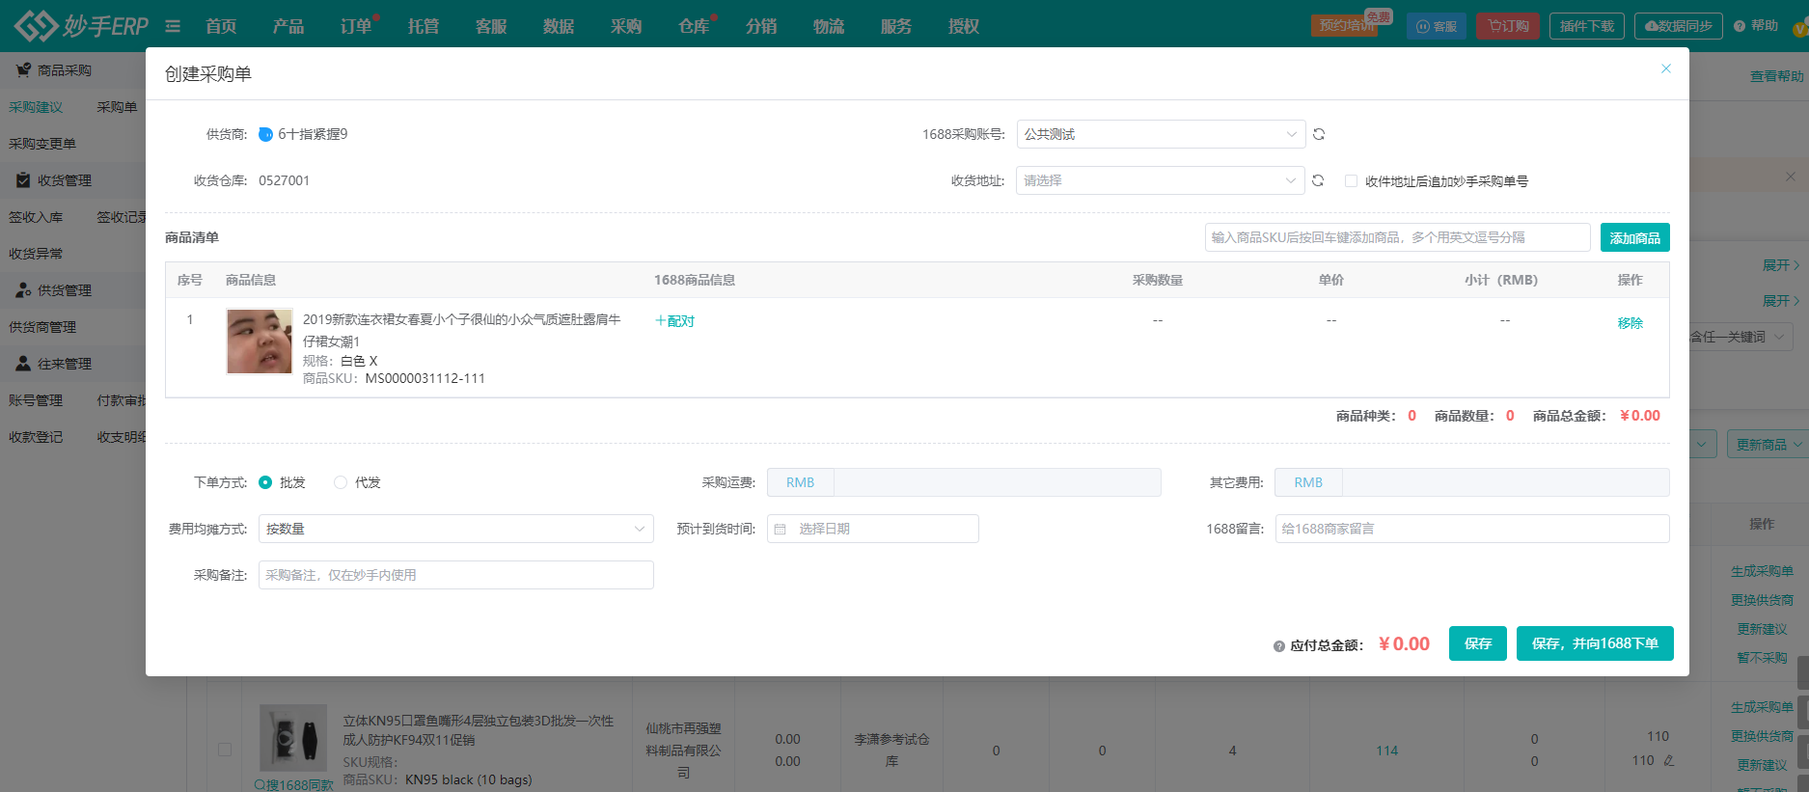Click the 往来管理 person icon in sidebar

[x=23, y=363]
